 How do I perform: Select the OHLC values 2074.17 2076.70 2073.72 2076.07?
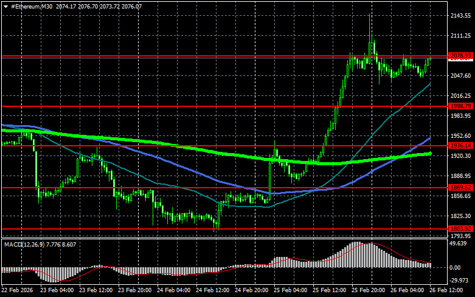(99, 6)
